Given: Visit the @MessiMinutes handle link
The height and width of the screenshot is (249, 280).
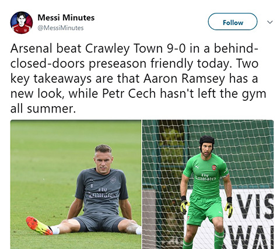Looking at the screenshot, I should click(x=61, y=28).
